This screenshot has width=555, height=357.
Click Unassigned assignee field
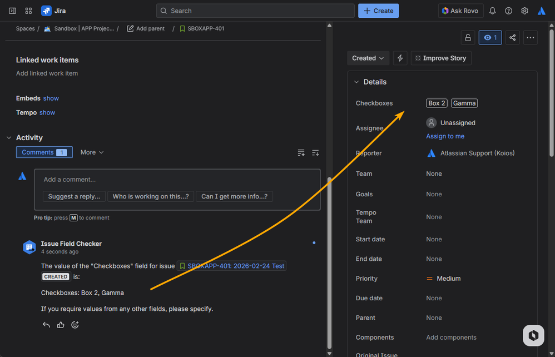pyautogui.click(x=451, y=123)
